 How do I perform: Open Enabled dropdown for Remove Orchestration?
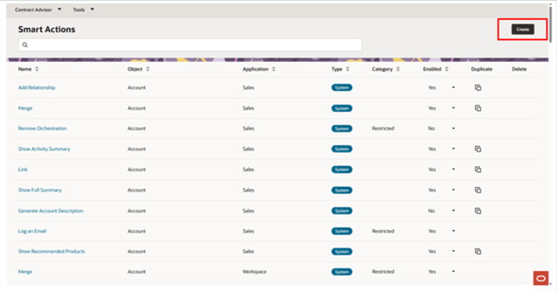453,129
